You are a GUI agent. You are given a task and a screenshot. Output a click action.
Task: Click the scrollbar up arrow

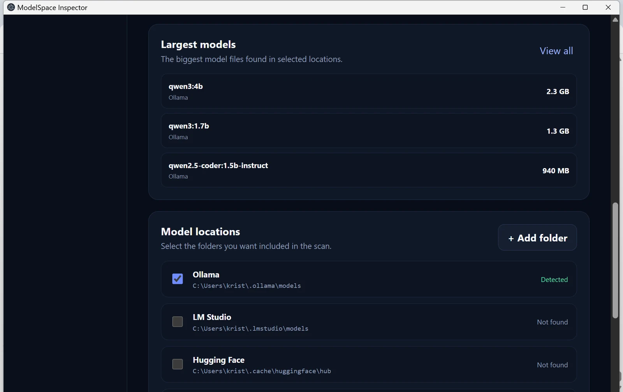pyautogui.click(x=615, y=19)
